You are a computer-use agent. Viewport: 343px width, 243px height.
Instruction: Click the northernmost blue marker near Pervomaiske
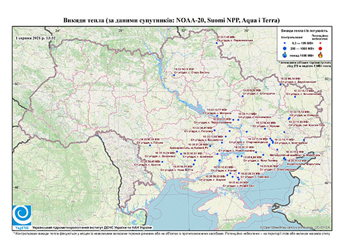click(216, 44)
